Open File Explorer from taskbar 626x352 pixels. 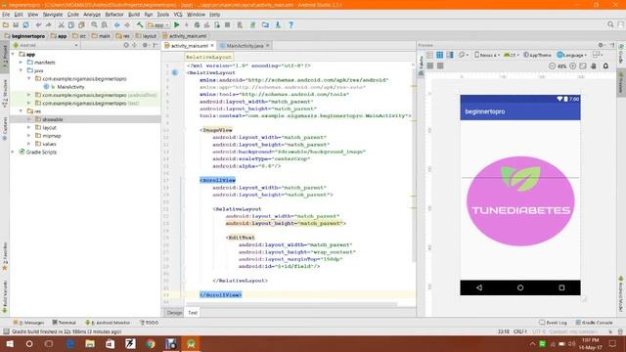pos(90,343)
